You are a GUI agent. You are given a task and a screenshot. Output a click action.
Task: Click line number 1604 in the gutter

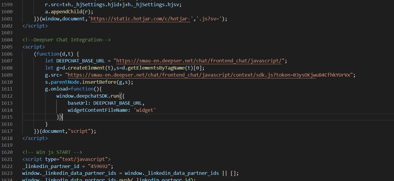[x=7, y=40]
